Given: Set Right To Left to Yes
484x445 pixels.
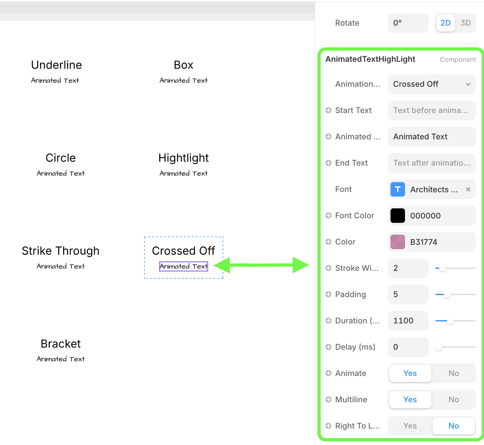Looking at the screenshot, I should 410,426.
